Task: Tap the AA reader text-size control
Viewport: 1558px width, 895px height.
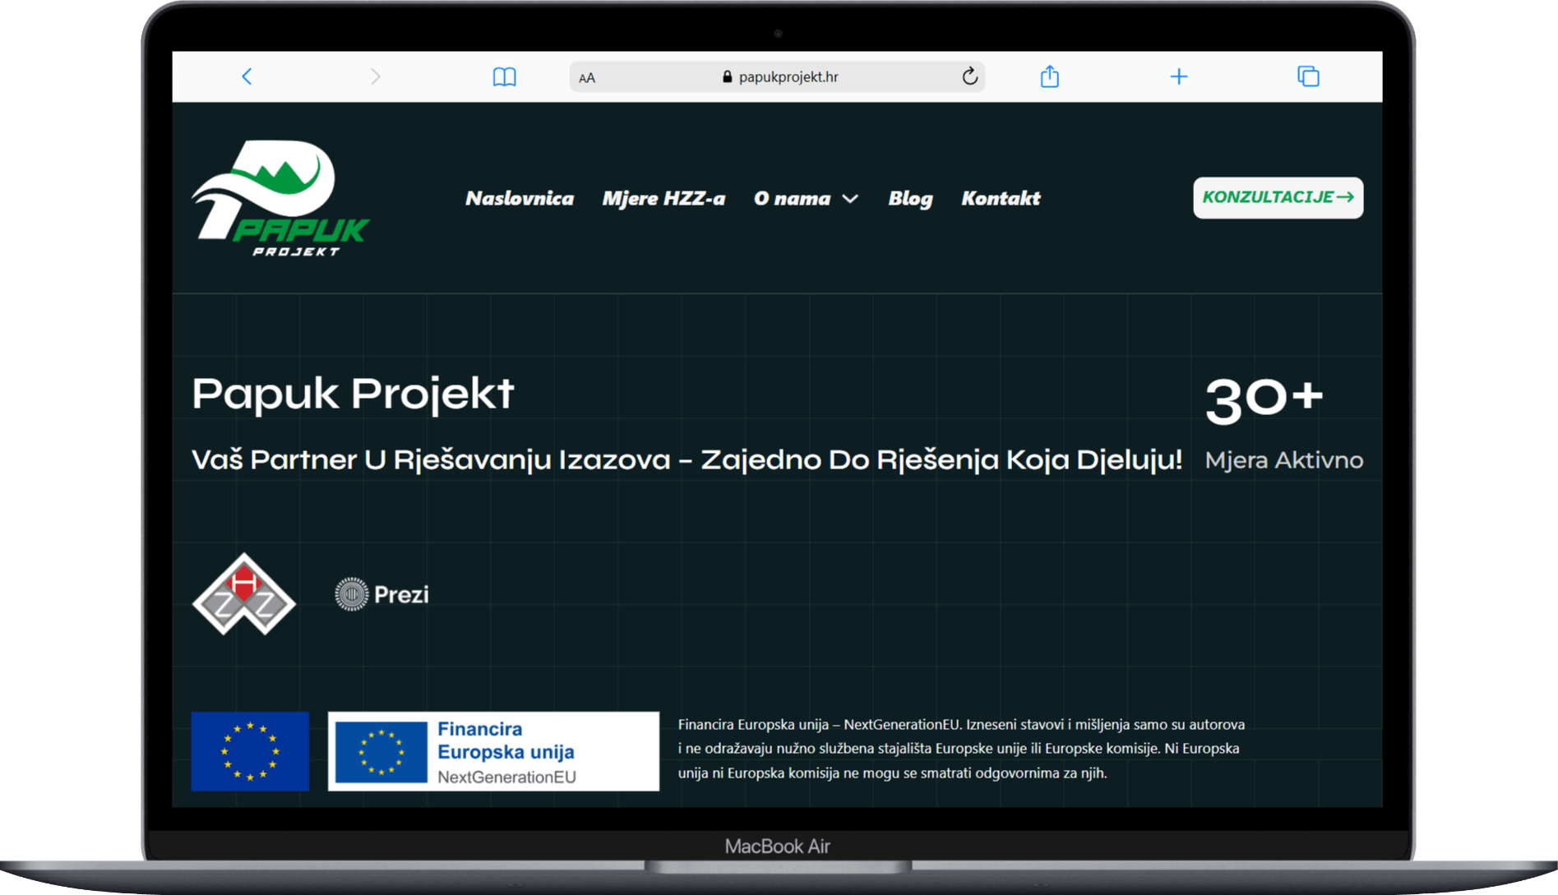Action: point(587,77)
